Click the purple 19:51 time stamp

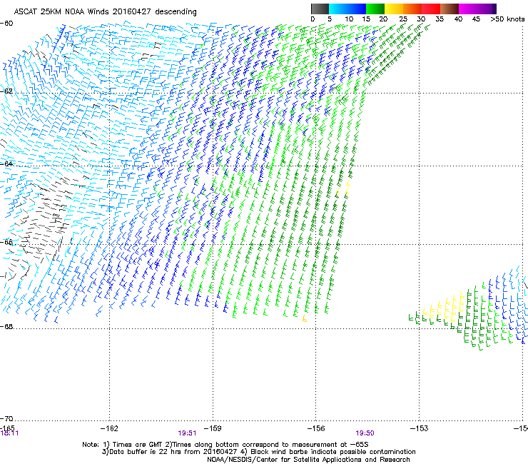(187, 433)
